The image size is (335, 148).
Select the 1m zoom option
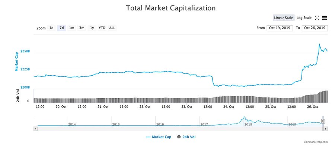(71, 28)
